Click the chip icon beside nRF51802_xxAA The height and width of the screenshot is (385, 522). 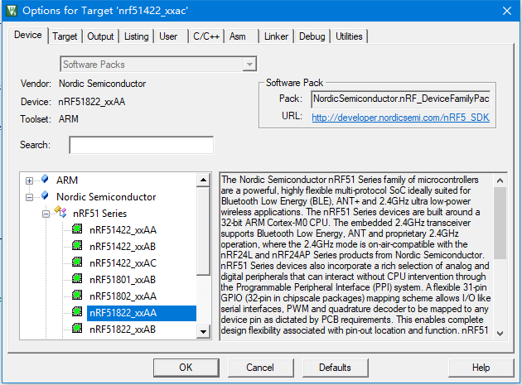[77, 295]
